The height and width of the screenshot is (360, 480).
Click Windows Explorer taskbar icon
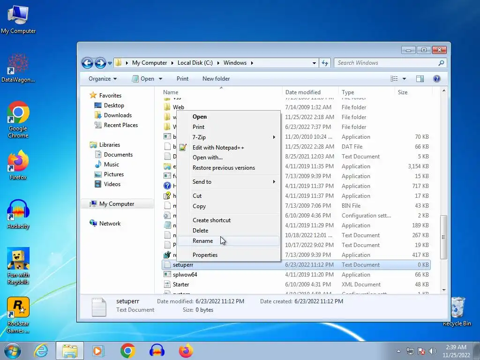click(x=69, y=351)
